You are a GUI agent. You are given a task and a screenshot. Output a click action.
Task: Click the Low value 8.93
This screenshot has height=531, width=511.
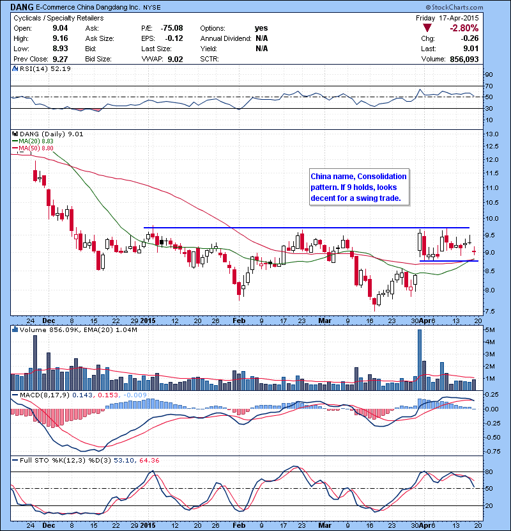tap(60, 49)
